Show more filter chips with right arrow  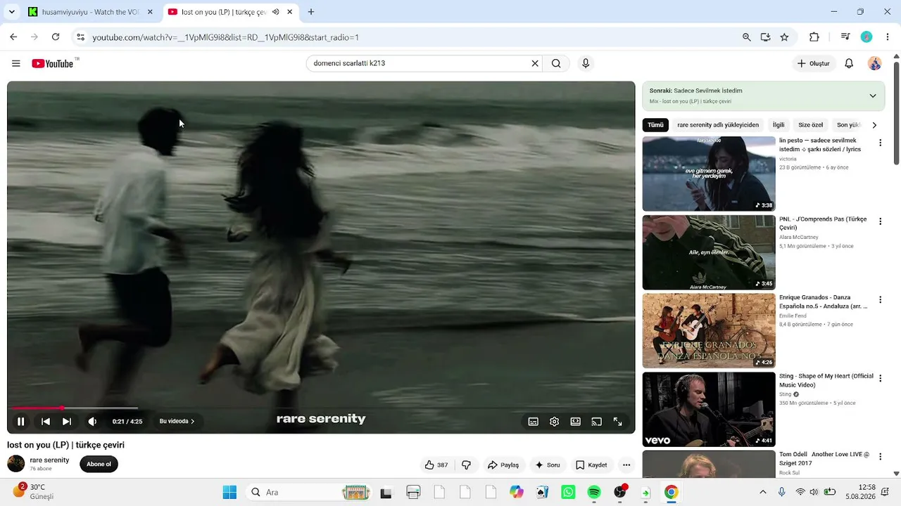point(874,125)
